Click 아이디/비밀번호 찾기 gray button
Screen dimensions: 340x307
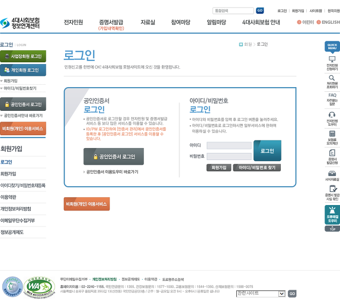[256, 168]
